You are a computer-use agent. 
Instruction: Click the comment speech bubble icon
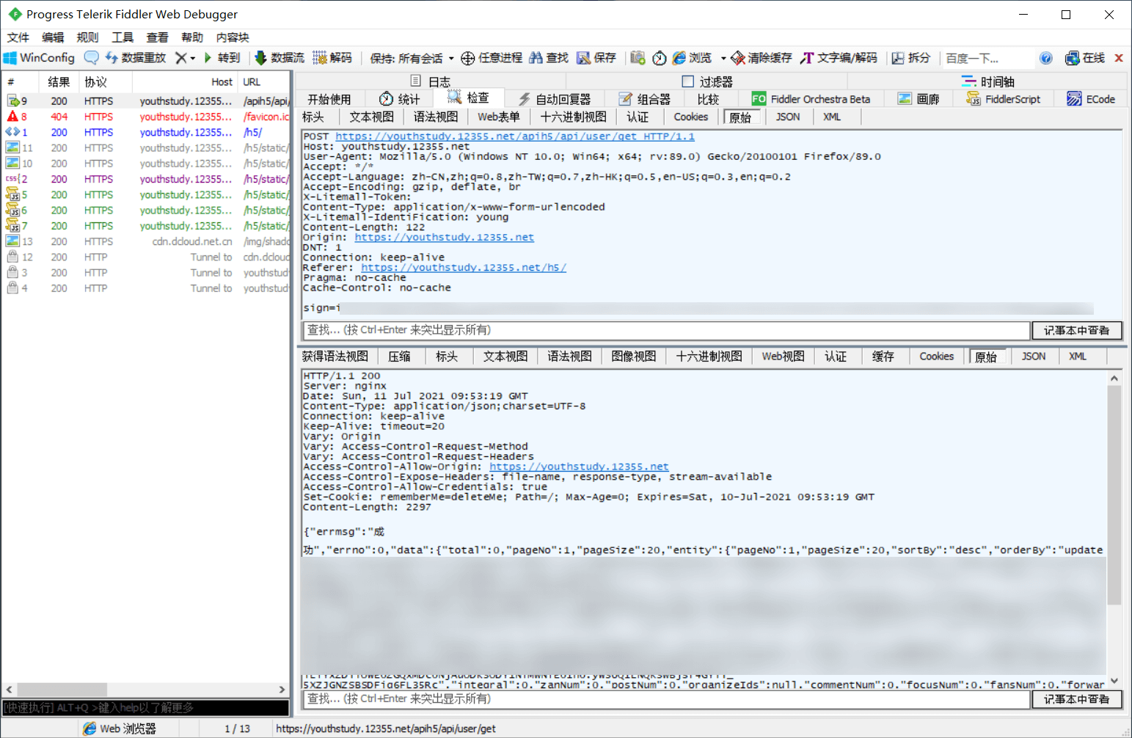point(91,57)
